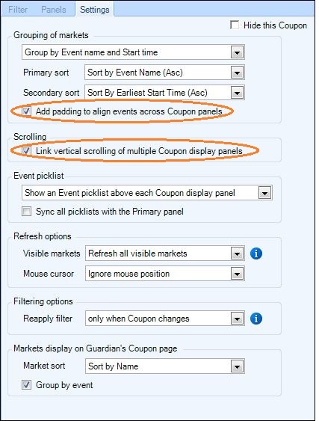Enable Sync all picklists with Primary panel

27,212
